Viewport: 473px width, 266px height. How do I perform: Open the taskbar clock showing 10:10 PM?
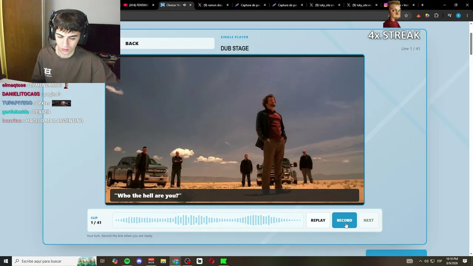(x=452, y=261)
